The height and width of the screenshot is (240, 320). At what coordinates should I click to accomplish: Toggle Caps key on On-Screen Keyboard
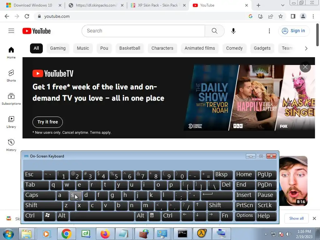(x=39, y=196)
